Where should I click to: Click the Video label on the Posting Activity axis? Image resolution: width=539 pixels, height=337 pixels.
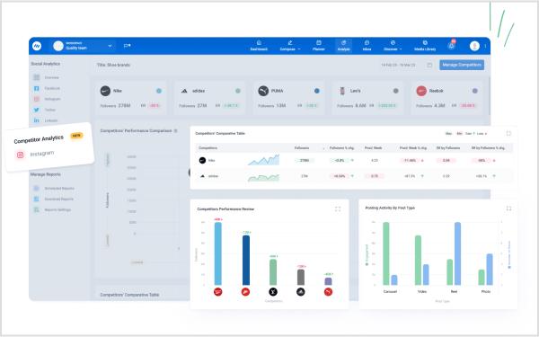(x=422, y=291)
